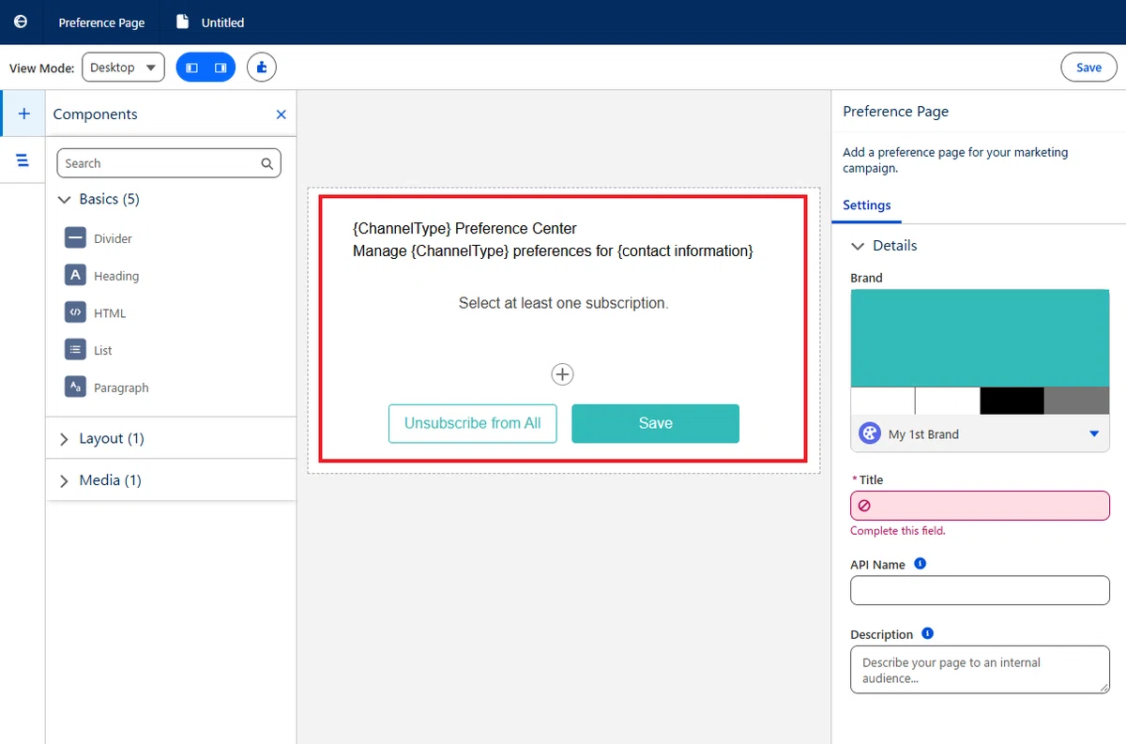Toggle the left panel visibility
Viewport: 1126px width, 744px height.
[x=191, y=68]
